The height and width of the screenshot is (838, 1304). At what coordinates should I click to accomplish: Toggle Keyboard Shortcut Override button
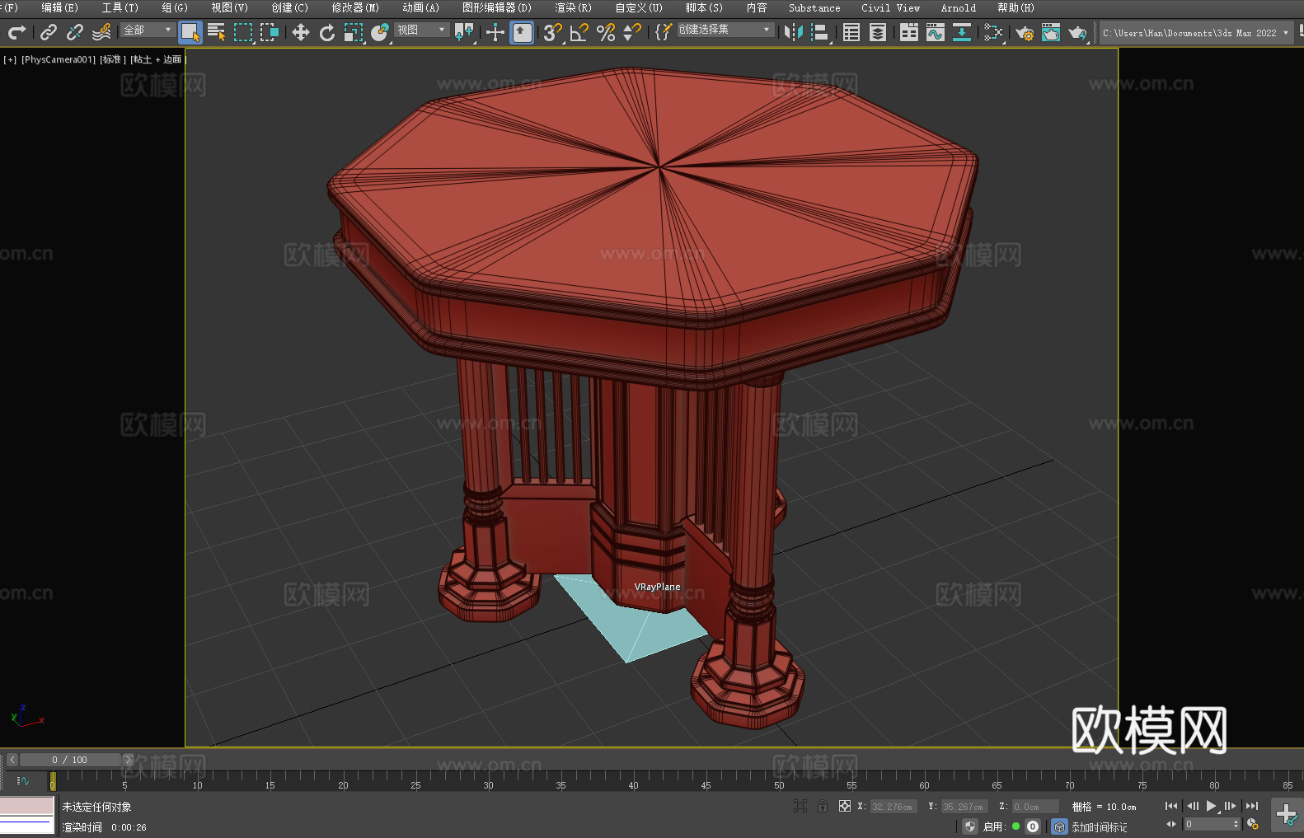[523, 33]
